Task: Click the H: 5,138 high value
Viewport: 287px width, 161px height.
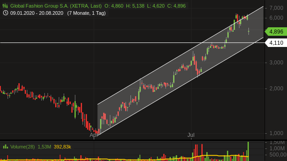Action: [x=135, y=6]
